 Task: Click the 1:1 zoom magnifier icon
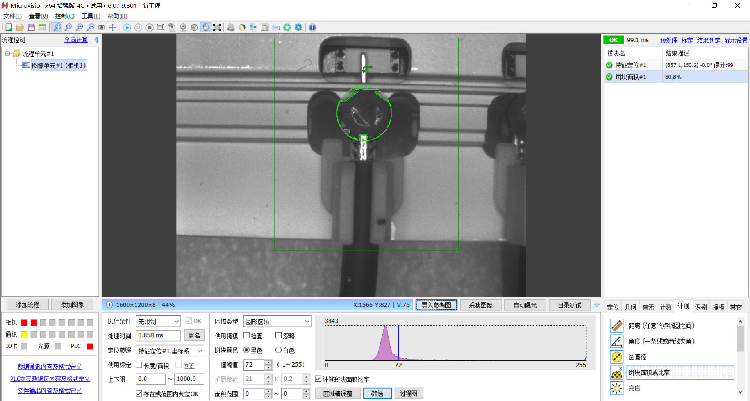click(x=68, y=27)
